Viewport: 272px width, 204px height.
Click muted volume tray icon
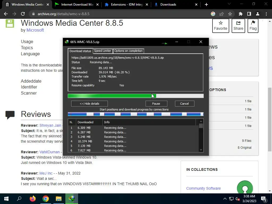[x=238, y=199]
